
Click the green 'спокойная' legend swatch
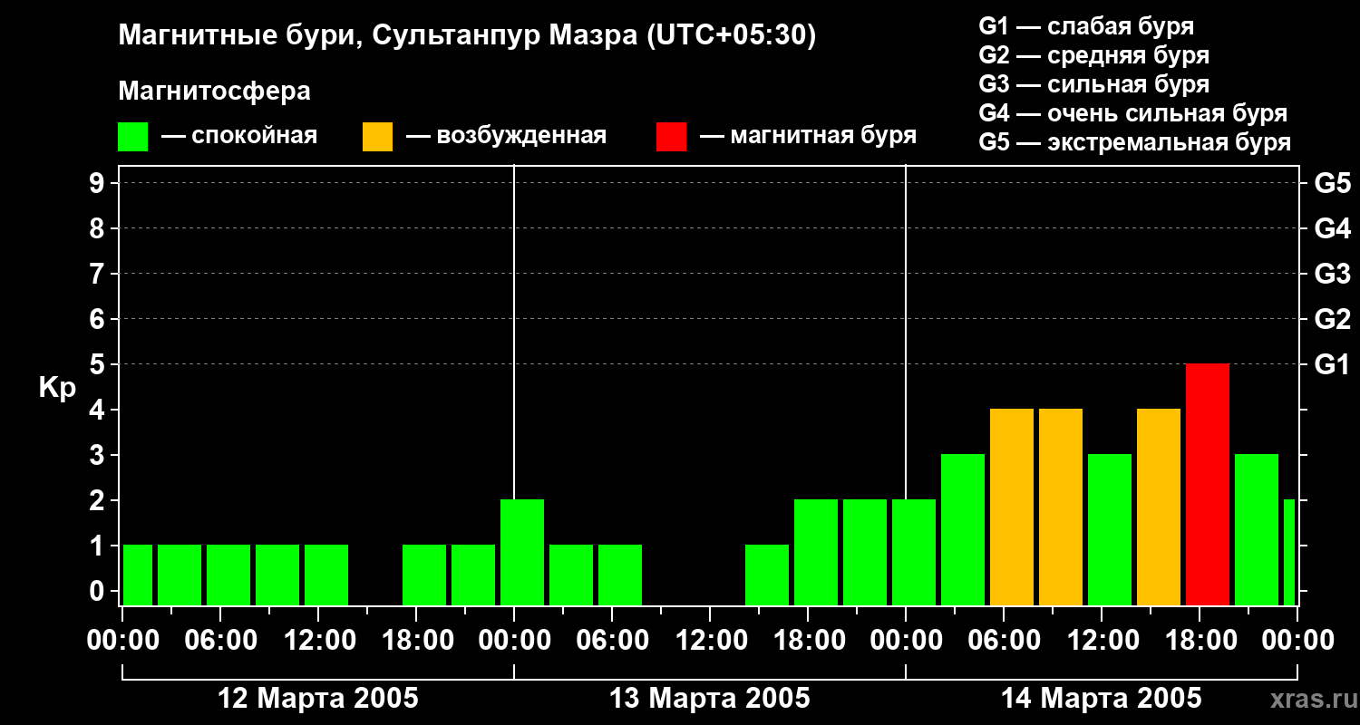click(133, 137)
